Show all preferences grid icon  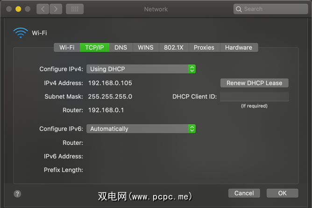point(75,9)
